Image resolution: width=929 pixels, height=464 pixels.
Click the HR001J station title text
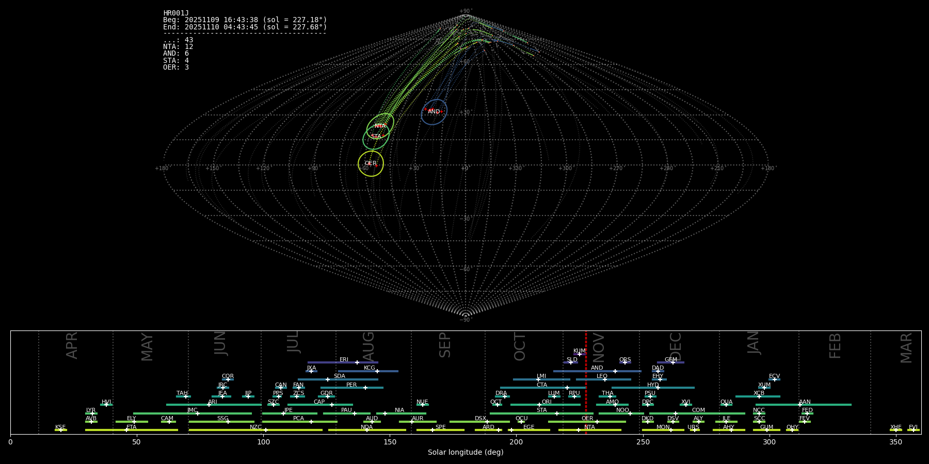click(x=176, y=13)
